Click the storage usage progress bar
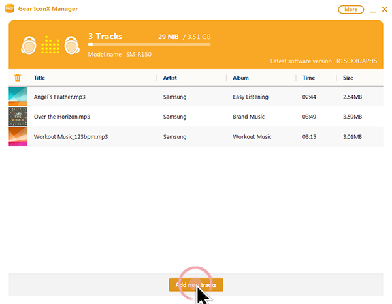The height and width of the screenshot is (304, 392). pos(149,44)
